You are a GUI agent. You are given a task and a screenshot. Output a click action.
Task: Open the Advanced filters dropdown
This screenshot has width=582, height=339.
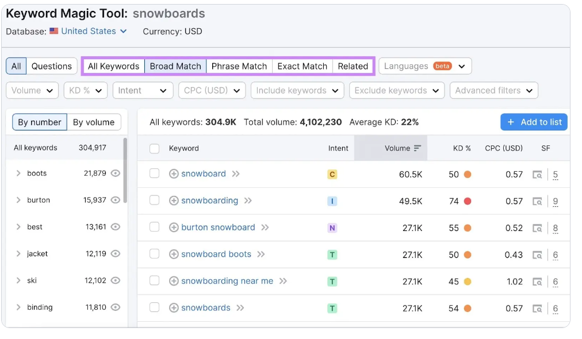(493, 91)
